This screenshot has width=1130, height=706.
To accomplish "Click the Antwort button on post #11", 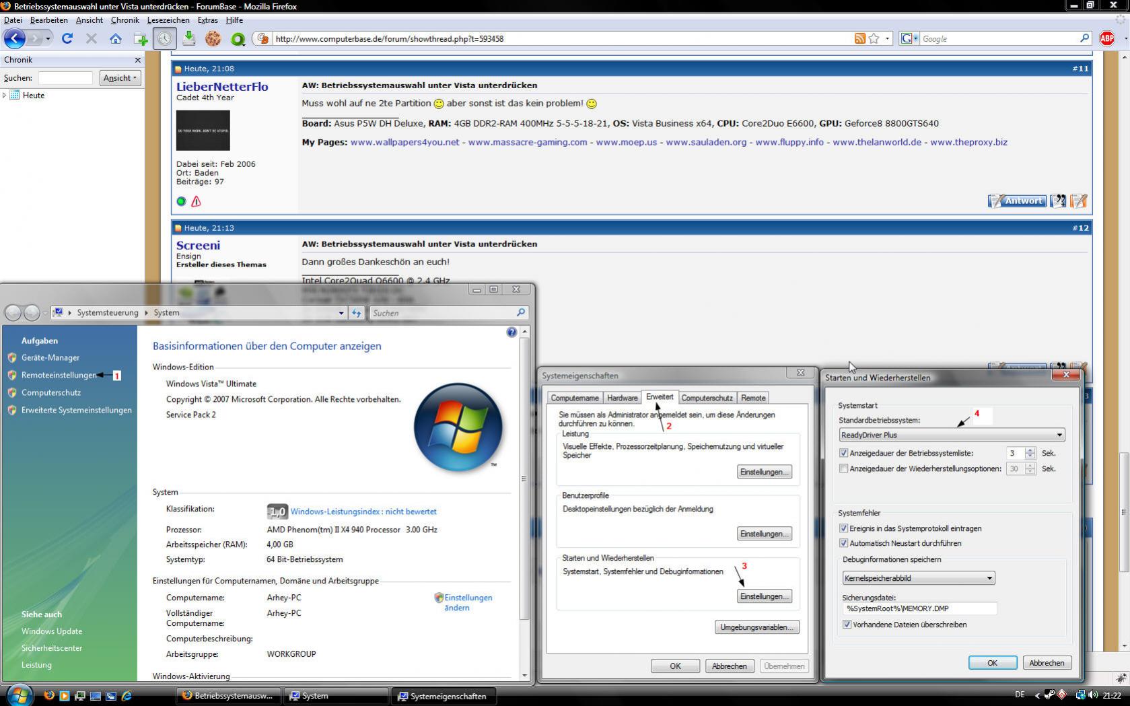I will click(x=1017, y=201).
